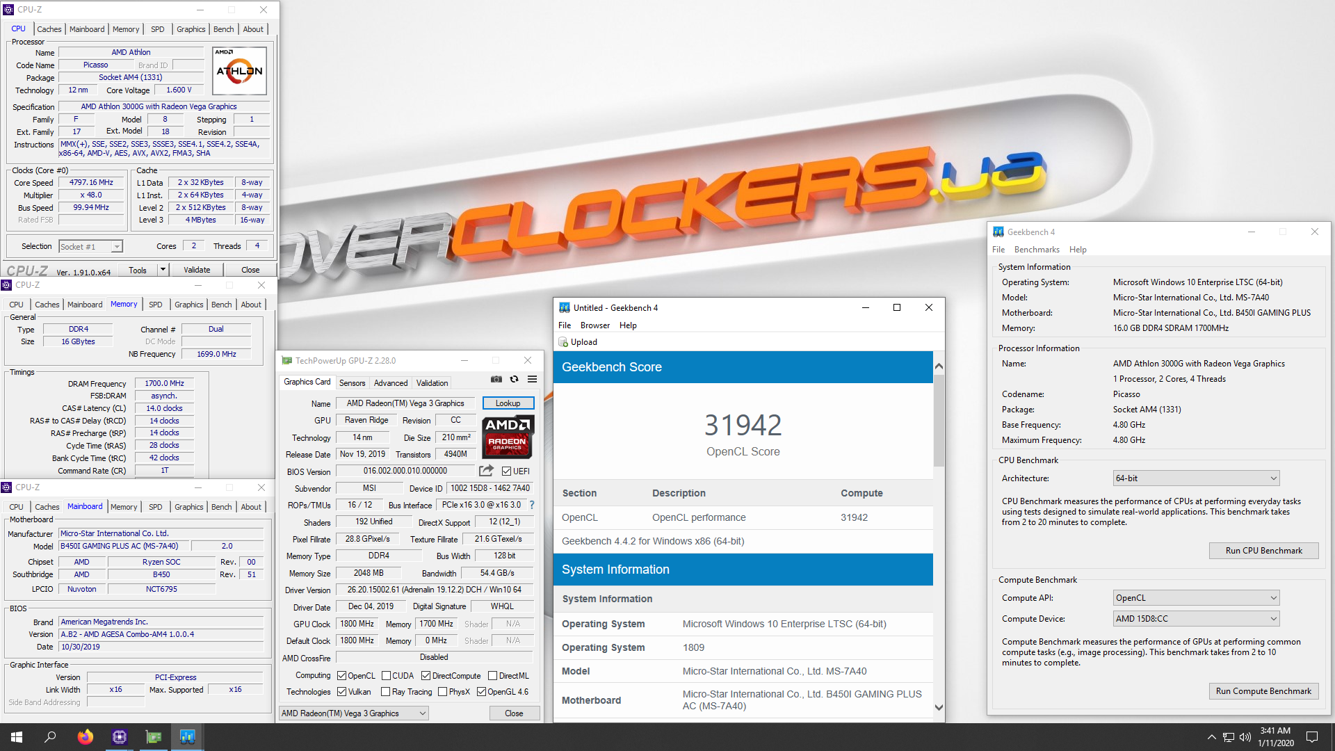Image resolution: width=1335 pixels, height=751 pixels.
Task: Toggle the DirectCompute checkbox
Action: pos(426,675)
